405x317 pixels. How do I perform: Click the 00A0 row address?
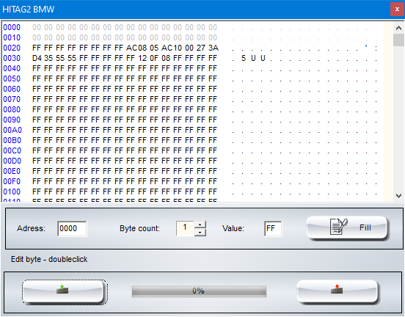point(12,130)
